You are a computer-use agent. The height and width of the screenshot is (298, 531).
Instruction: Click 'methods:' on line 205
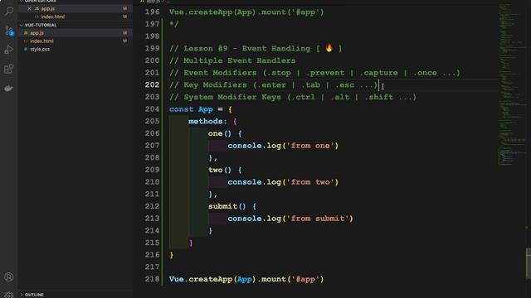pyautogui.click(x=207, y=122)
